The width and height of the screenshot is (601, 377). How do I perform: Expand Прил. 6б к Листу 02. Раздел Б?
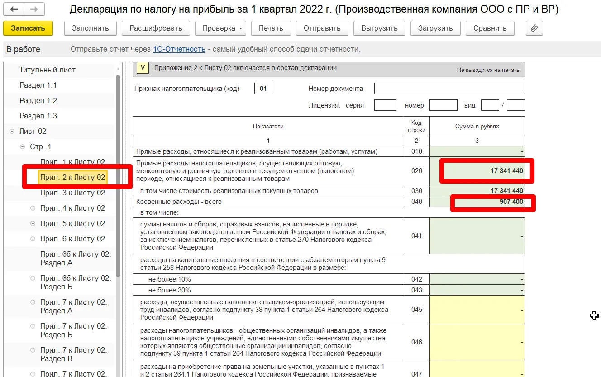33,278
